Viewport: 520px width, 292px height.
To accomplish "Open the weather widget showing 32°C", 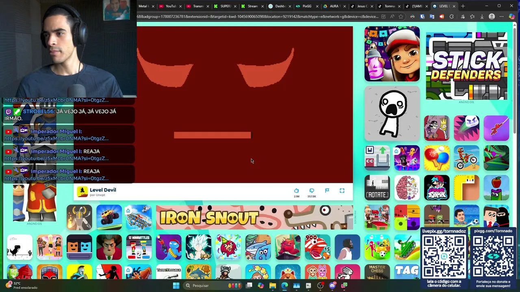I will 22,286.
